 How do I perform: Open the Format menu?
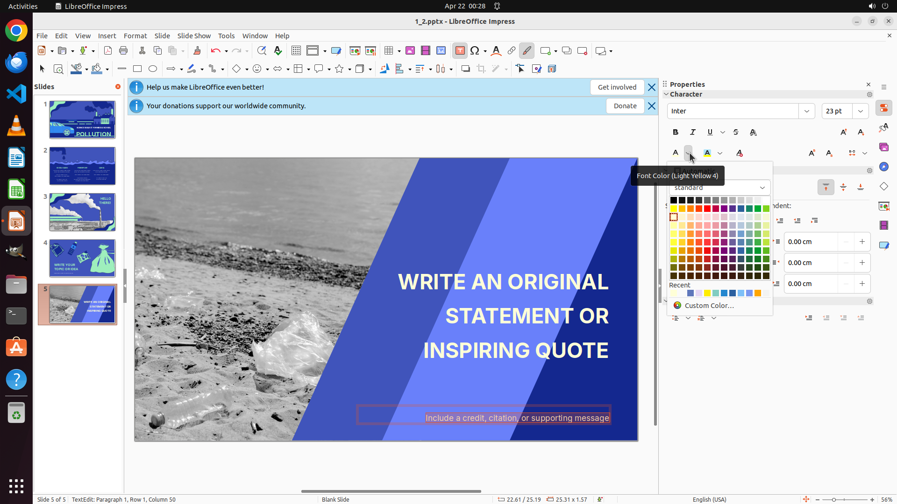[135, 36]
